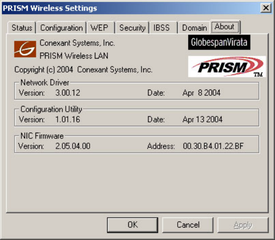The image size is (275, 240).
Task: Click the Conexant orange logo icon
Action: pyautogui.click(x=25, y=49)
